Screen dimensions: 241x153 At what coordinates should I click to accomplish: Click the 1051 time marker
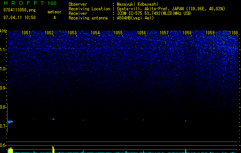click(26, 33)
